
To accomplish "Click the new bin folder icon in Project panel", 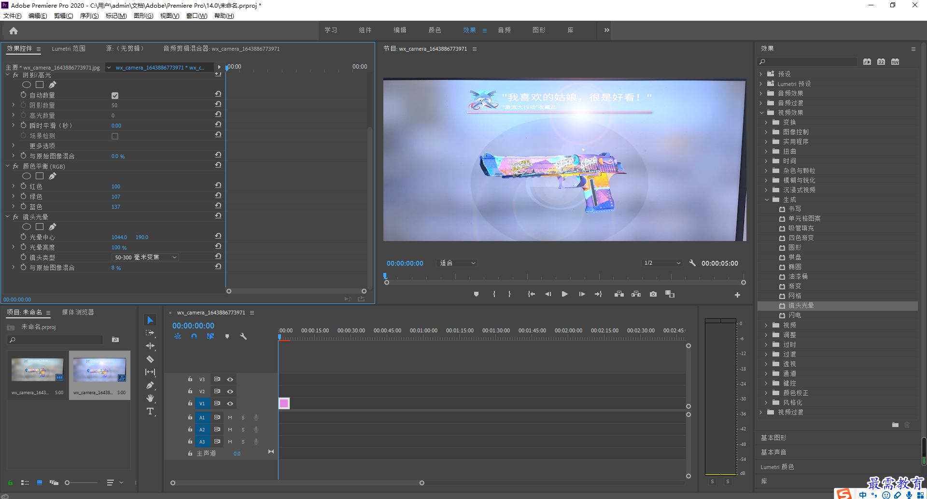I will click(x=115, y=340).
